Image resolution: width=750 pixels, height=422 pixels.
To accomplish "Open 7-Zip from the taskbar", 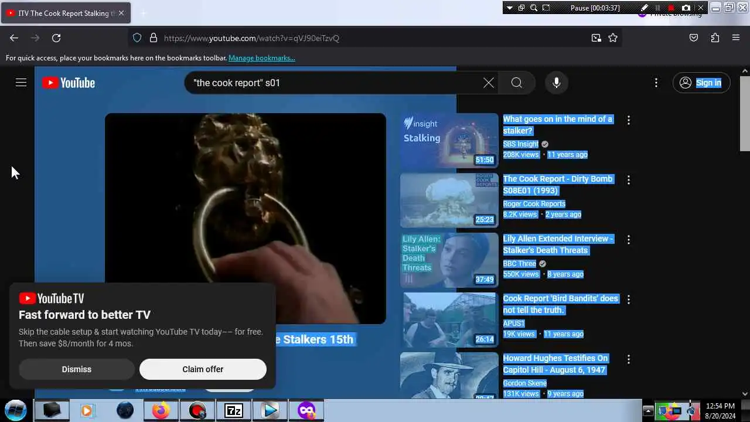I will (234, 410).
